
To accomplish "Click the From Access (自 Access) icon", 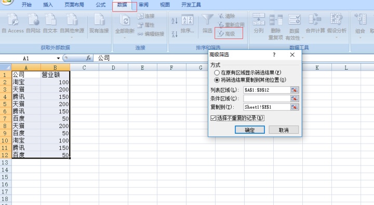I will tap(12, 23).
